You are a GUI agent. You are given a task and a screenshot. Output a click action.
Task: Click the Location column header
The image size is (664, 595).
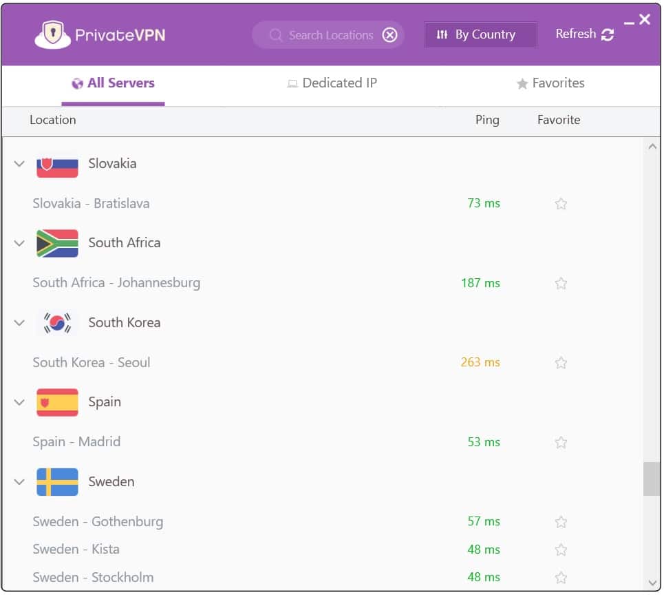[53, 120]
